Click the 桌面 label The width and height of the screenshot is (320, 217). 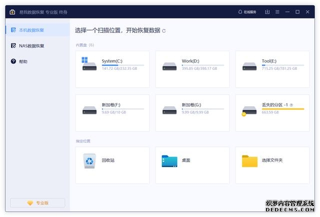coord(186,160)
